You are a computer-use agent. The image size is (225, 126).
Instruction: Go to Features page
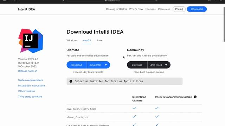click(x=150, y=9)
